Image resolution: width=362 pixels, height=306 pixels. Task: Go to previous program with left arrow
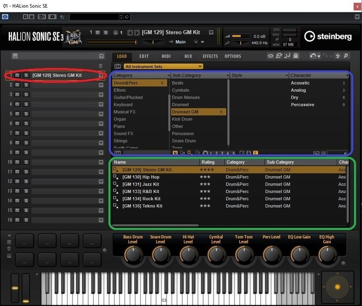[130, 33]
